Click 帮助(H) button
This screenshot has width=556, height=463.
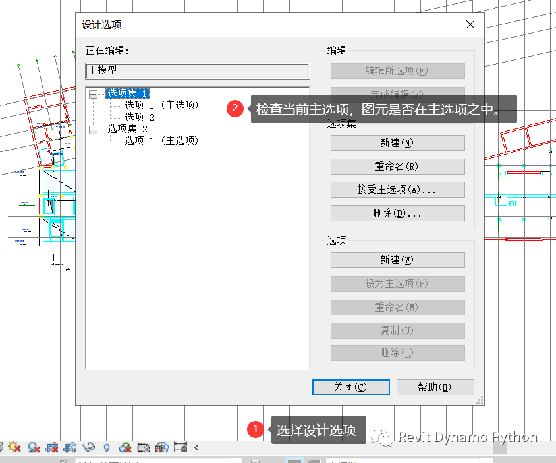435,387
